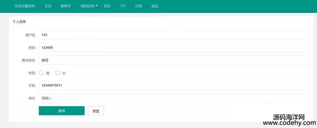Select the 地址 field label
317x128 pixels.
pyautogui.click(x=32, y=98)
